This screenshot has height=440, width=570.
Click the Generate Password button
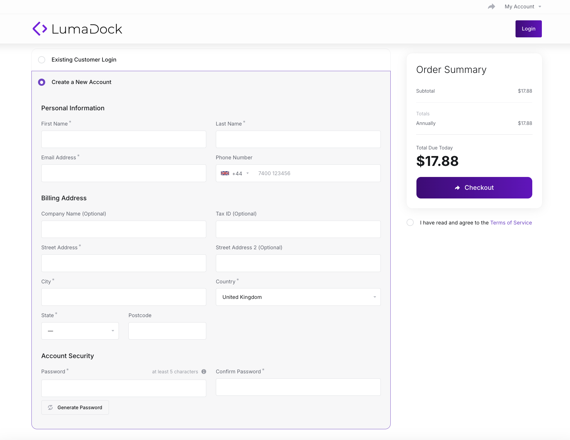pyautogui.click(x=75, y=407)
